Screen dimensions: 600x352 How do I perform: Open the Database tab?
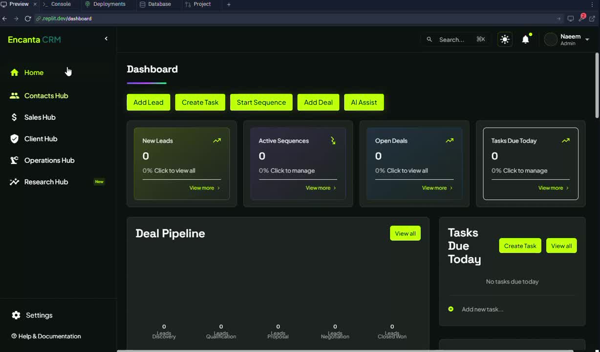pyautogui.click(x=155, y=4)
